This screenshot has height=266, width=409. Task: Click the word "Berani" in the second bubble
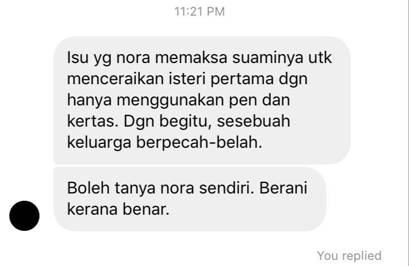[x=283, y=188]
